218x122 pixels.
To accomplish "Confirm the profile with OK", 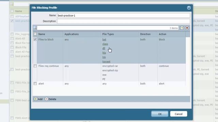I will pyautogui.click(x=160, y=114).
